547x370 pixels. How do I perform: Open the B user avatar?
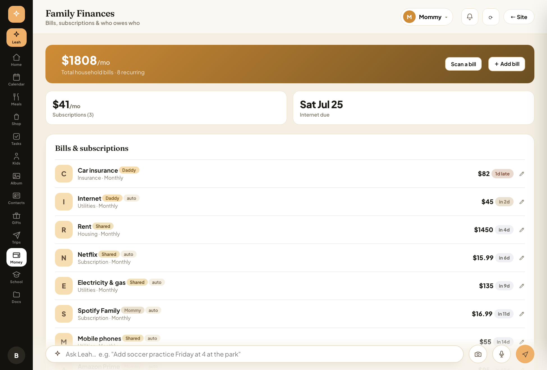tap(16, 355)
